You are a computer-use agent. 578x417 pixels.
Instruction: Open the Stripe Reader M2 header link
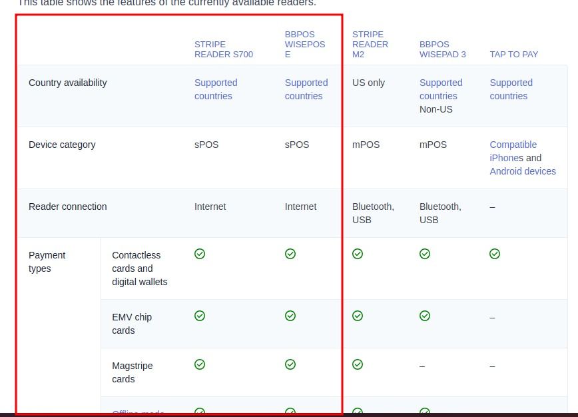370,44
